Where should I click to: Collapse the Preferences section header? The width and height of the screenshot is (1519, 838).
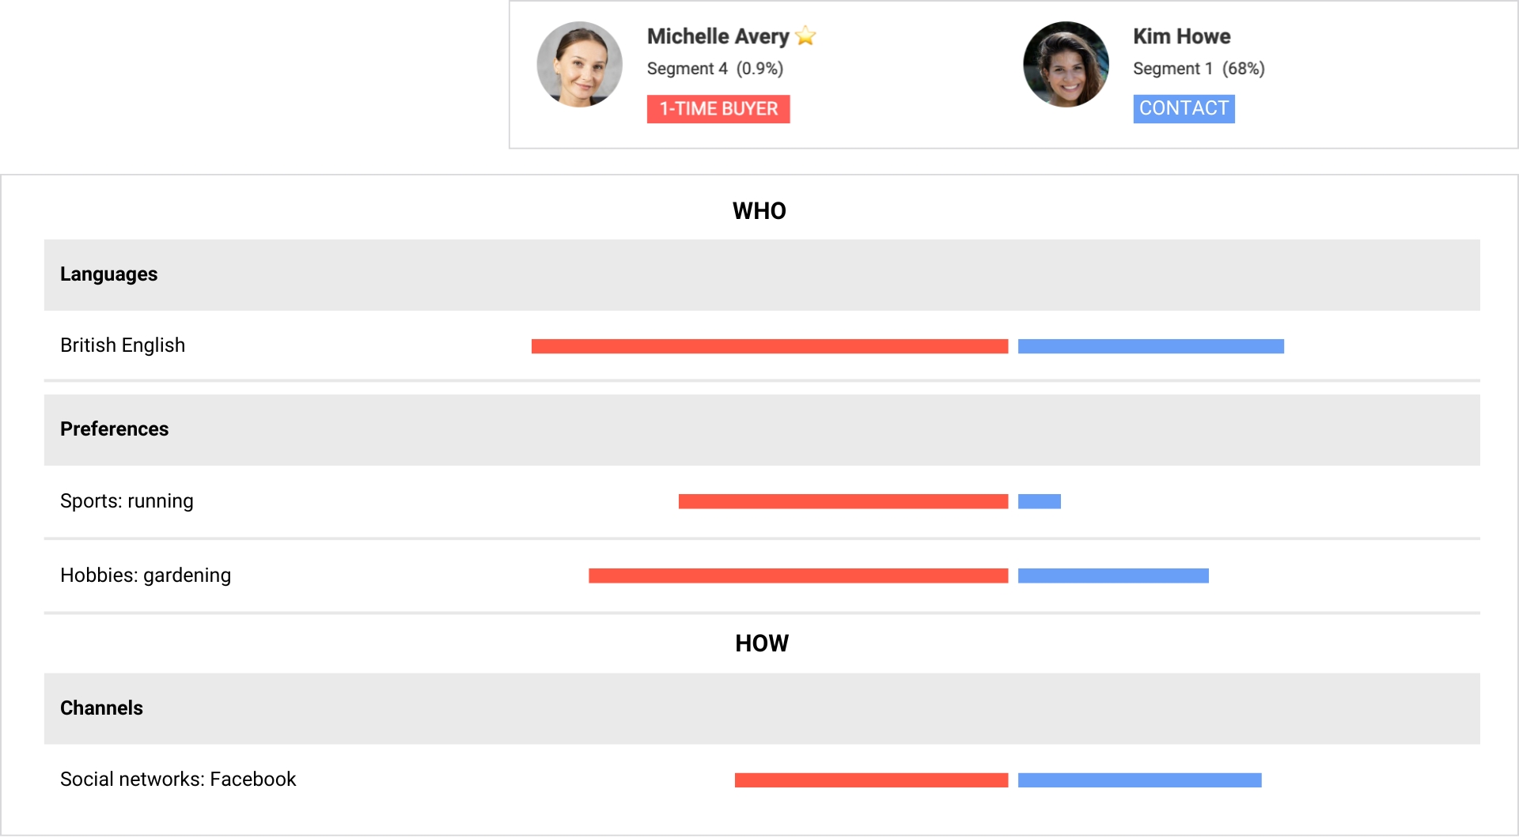tap(115, 429)
